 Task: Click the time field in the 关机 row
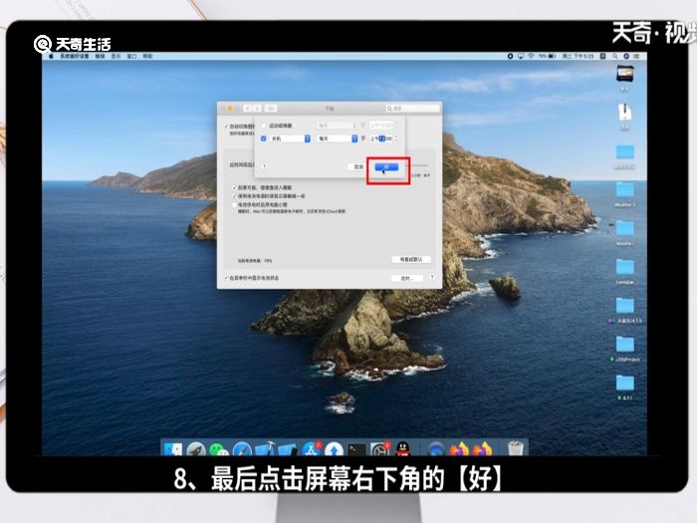pos(381,138)
